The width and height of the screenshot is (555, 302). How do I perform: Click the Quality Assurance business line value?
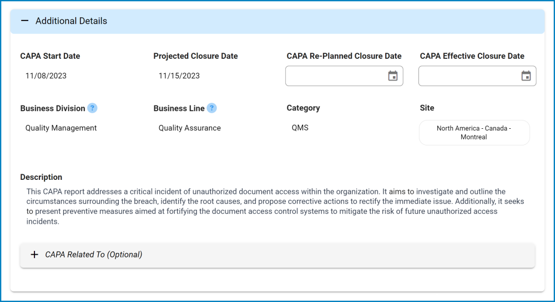[x=190, y=128]
